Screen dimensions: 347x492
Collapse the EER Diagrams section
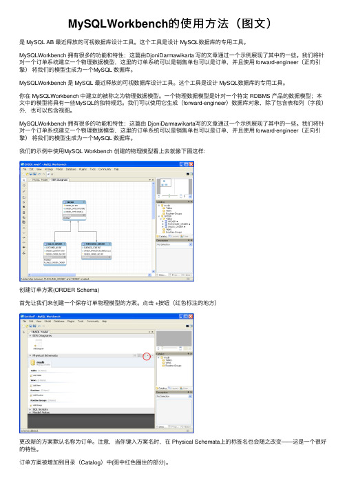tap(30, 336)
